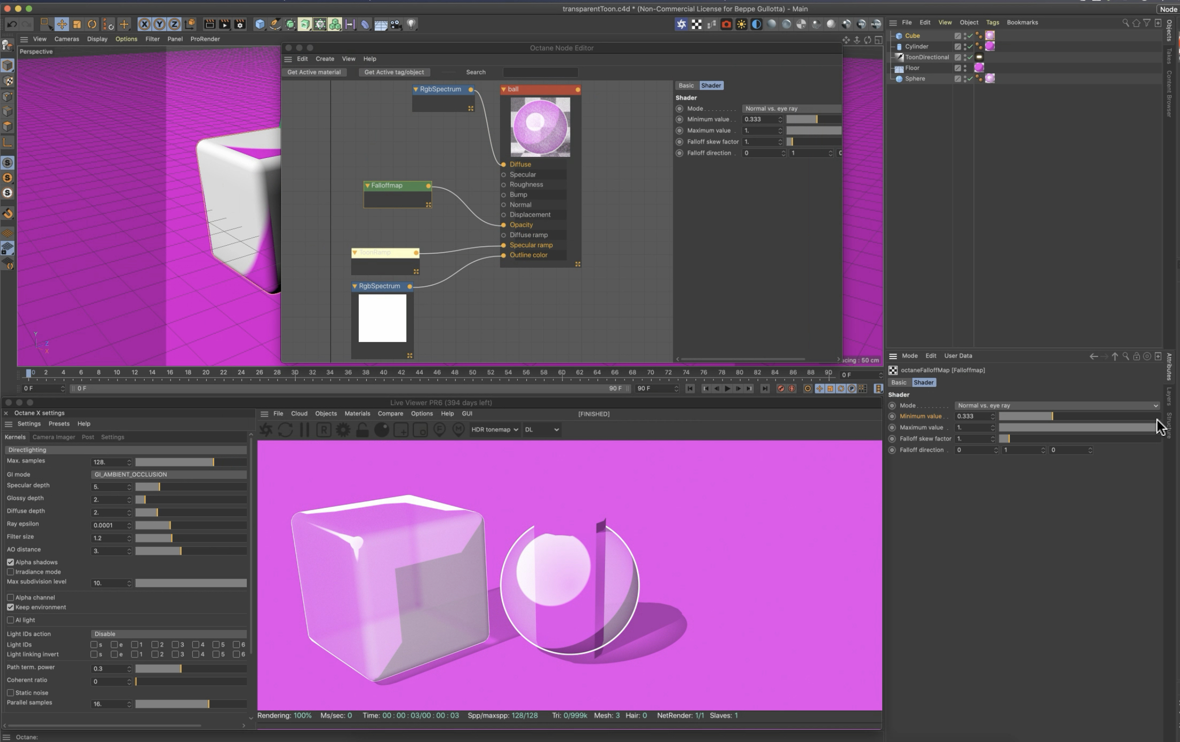The height and width of the screenshot is (742, 1180).
Task: Select the Rotate tool in the top toolbar
Action: click(92, 24)
